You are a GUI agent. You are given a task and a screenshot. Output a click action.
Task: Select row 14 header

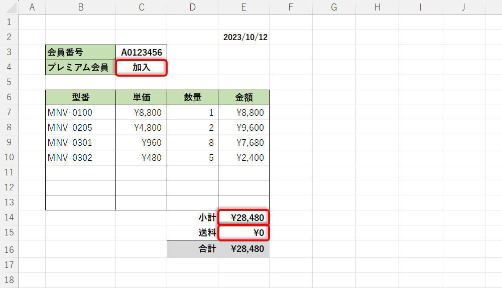click(9, 217)
